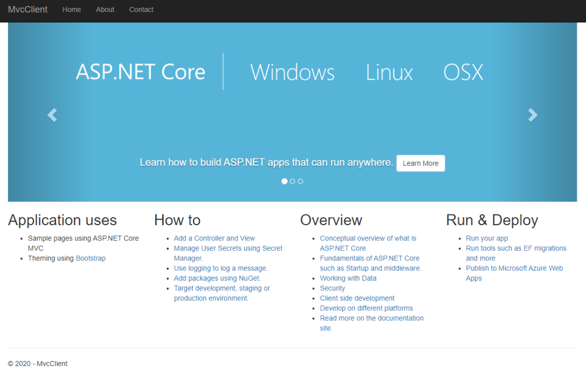Click the previous slide chevron arrow
The height and width of the screenshot is (374, 586).
pos(52,115)
